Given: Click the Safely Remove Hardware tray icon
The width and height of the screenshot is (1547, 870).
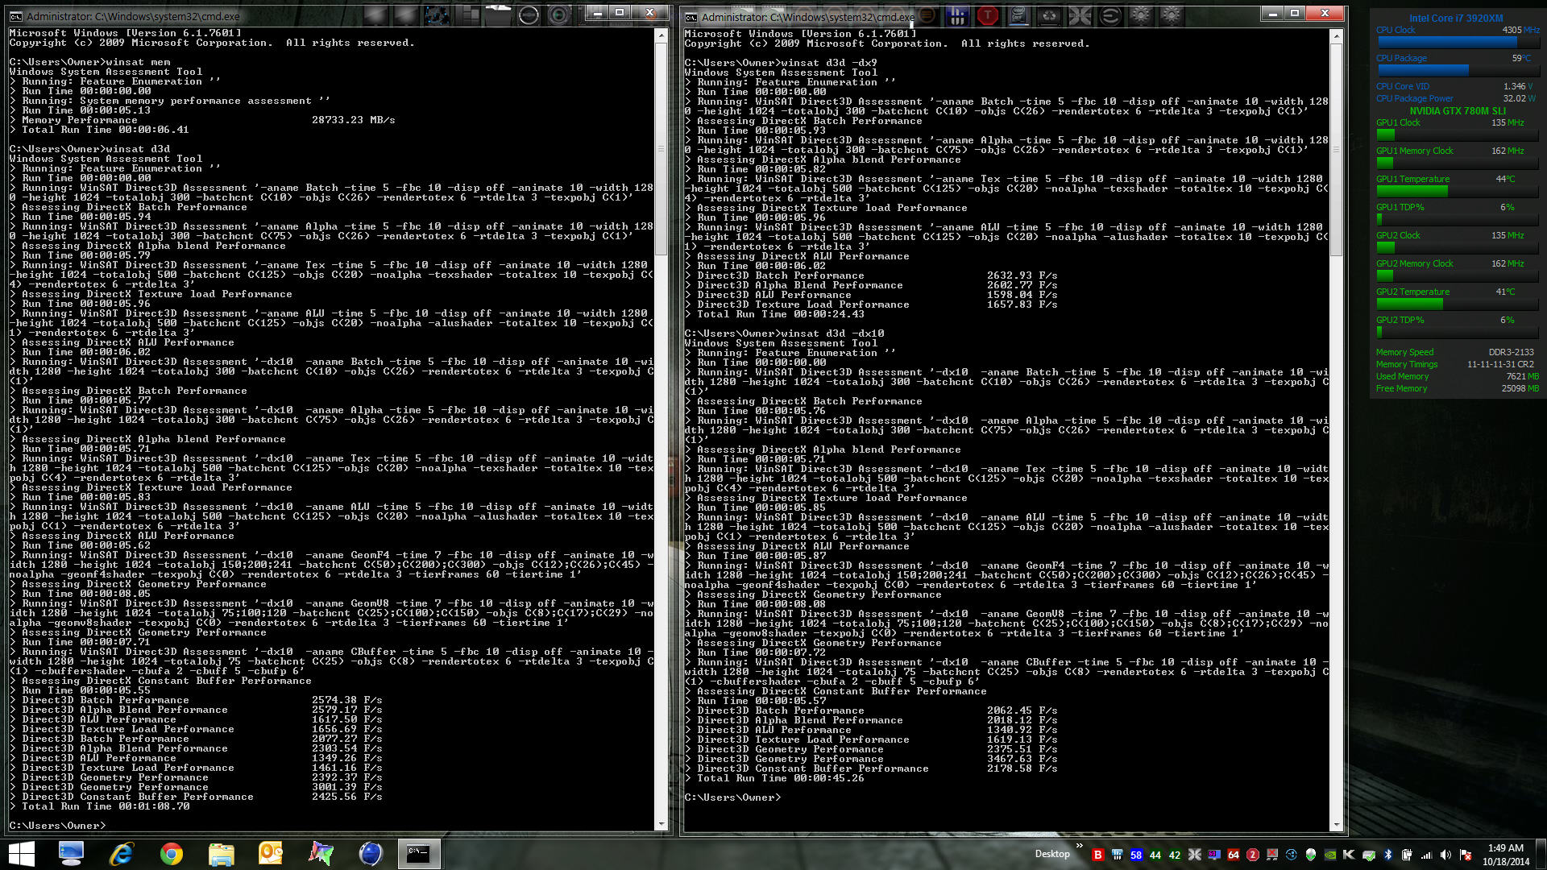Looking at the screenshot, I should (1368, 855).
